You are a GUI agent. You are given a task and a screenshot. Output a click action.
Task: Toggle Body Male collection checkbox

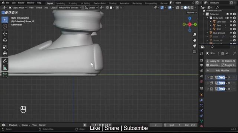[x=228, y=18]
